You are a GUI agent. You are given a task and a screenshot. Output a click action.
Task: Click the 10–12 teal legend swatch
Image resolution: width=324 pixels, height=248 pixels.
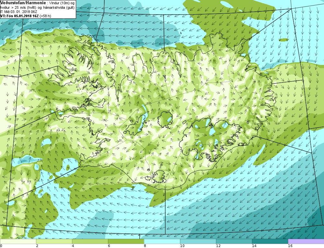pos(198,242)
